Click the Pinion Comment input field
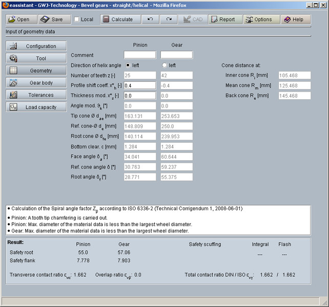Viewport: 329px width, 307px height. click(x=139, y=55)
